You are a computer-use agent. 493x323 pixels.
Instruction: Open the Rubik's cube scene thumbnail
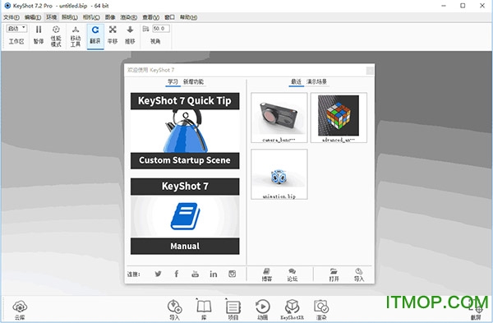[339, 118]
